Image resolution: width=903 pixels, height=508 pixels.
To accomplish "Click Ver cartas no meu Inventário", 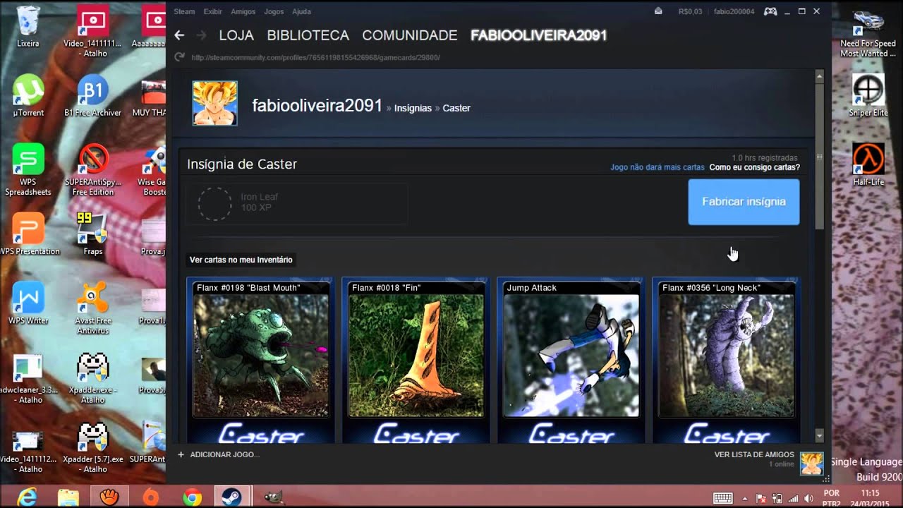I will 241,260.
